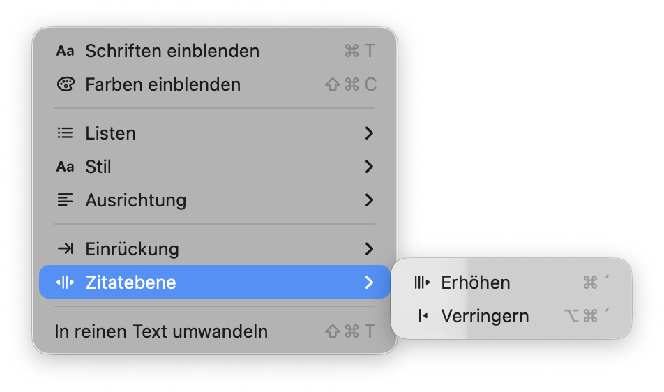Choose Erhöhen in the quote level submenu
The height and width of the screenshot is (392, 664).
pyautogui.click(x=476, y=282)
